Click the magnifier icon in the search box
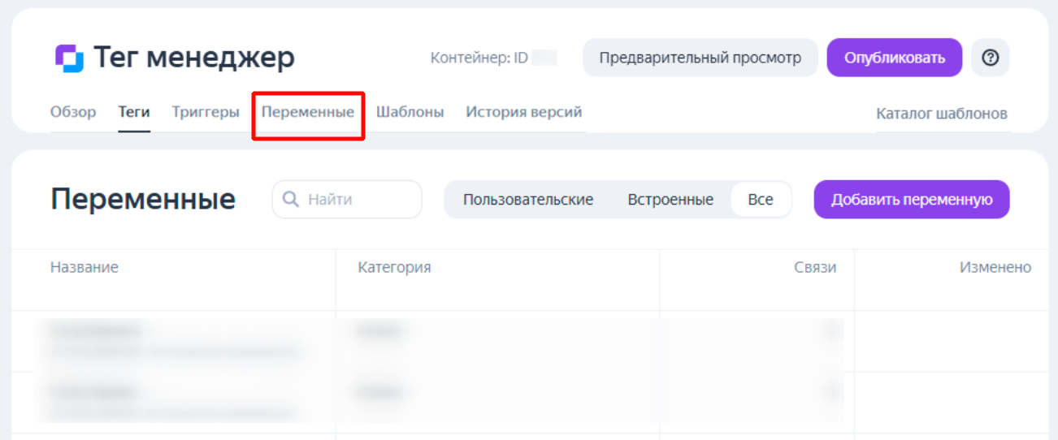Image resolution: width=1058 pixels, height=440 pixels. 291,199
